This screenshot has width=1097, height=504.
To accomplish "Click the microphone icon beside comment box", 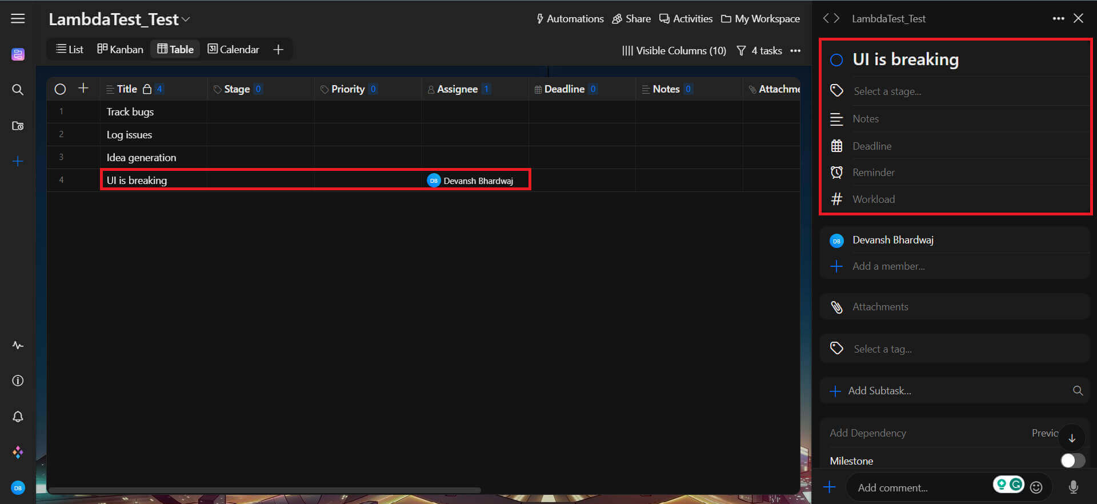I will 1074,487.
